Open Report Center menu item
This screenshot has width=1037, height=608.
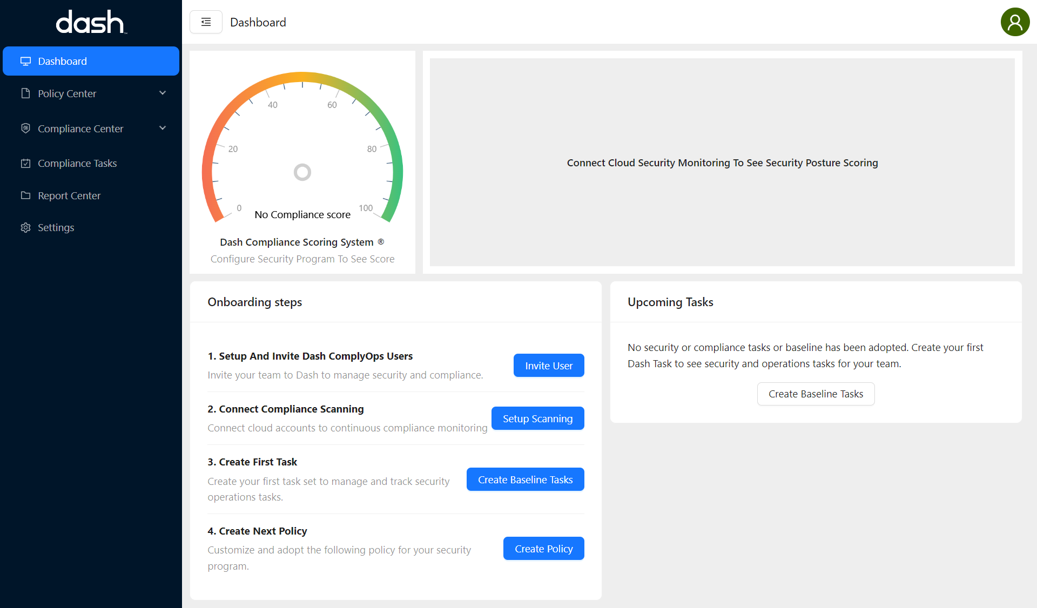[x=69, y=195]
